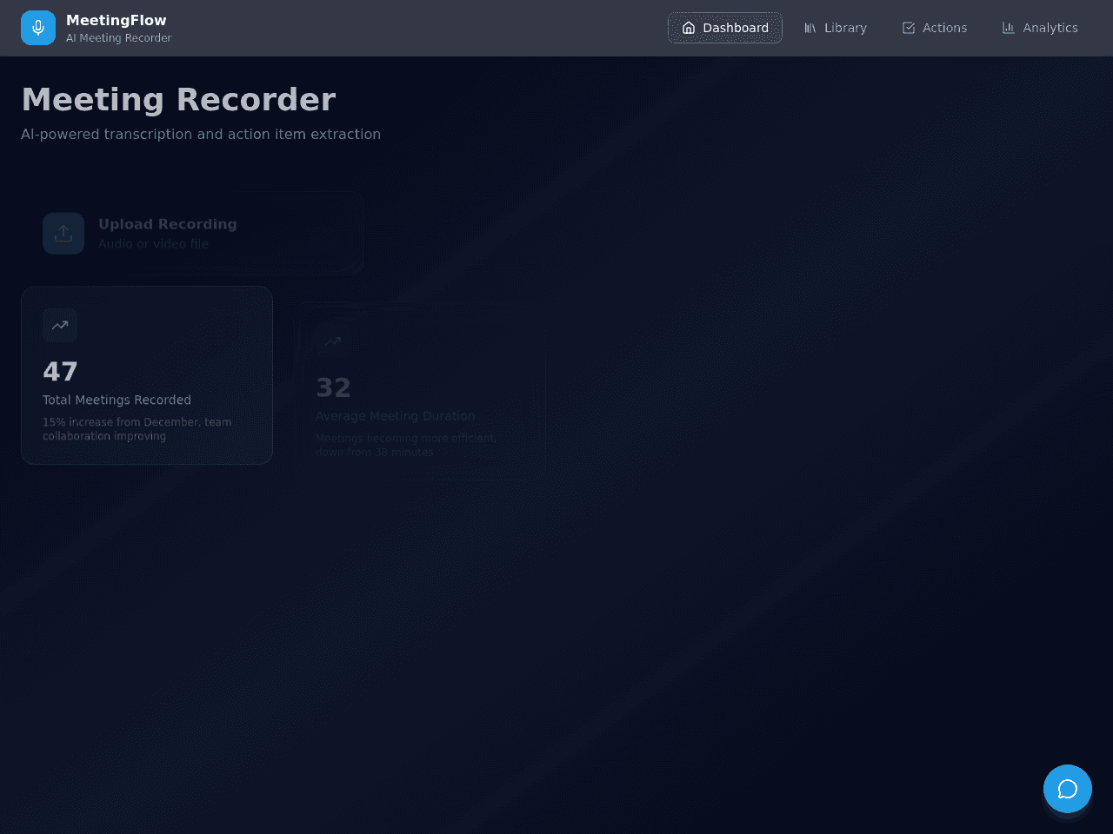1113x834 pixels.
Task: Click the Actions checkbox icon
Action: 909,28
